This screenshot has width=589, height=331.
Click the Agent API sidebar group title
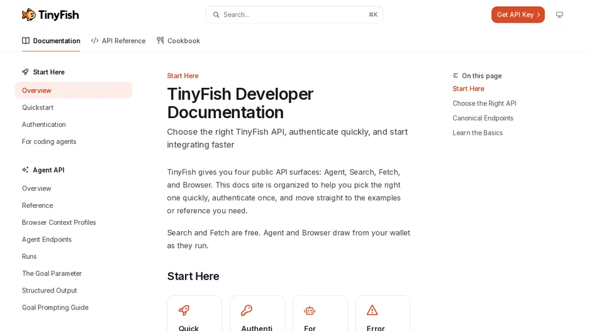point(48,170)
